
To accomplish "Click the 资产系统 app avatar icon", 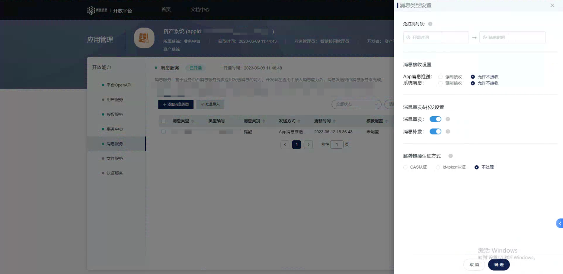I will (144, 38).
